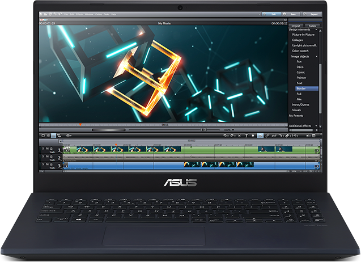The width and height of the screenshot is (361, 262).
Task: Switch to Storyboard mode icon
Action: (x=43, y=136)
